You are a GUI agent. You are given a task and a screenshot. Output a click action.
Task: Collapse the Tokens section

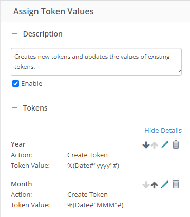pos(15,108)
